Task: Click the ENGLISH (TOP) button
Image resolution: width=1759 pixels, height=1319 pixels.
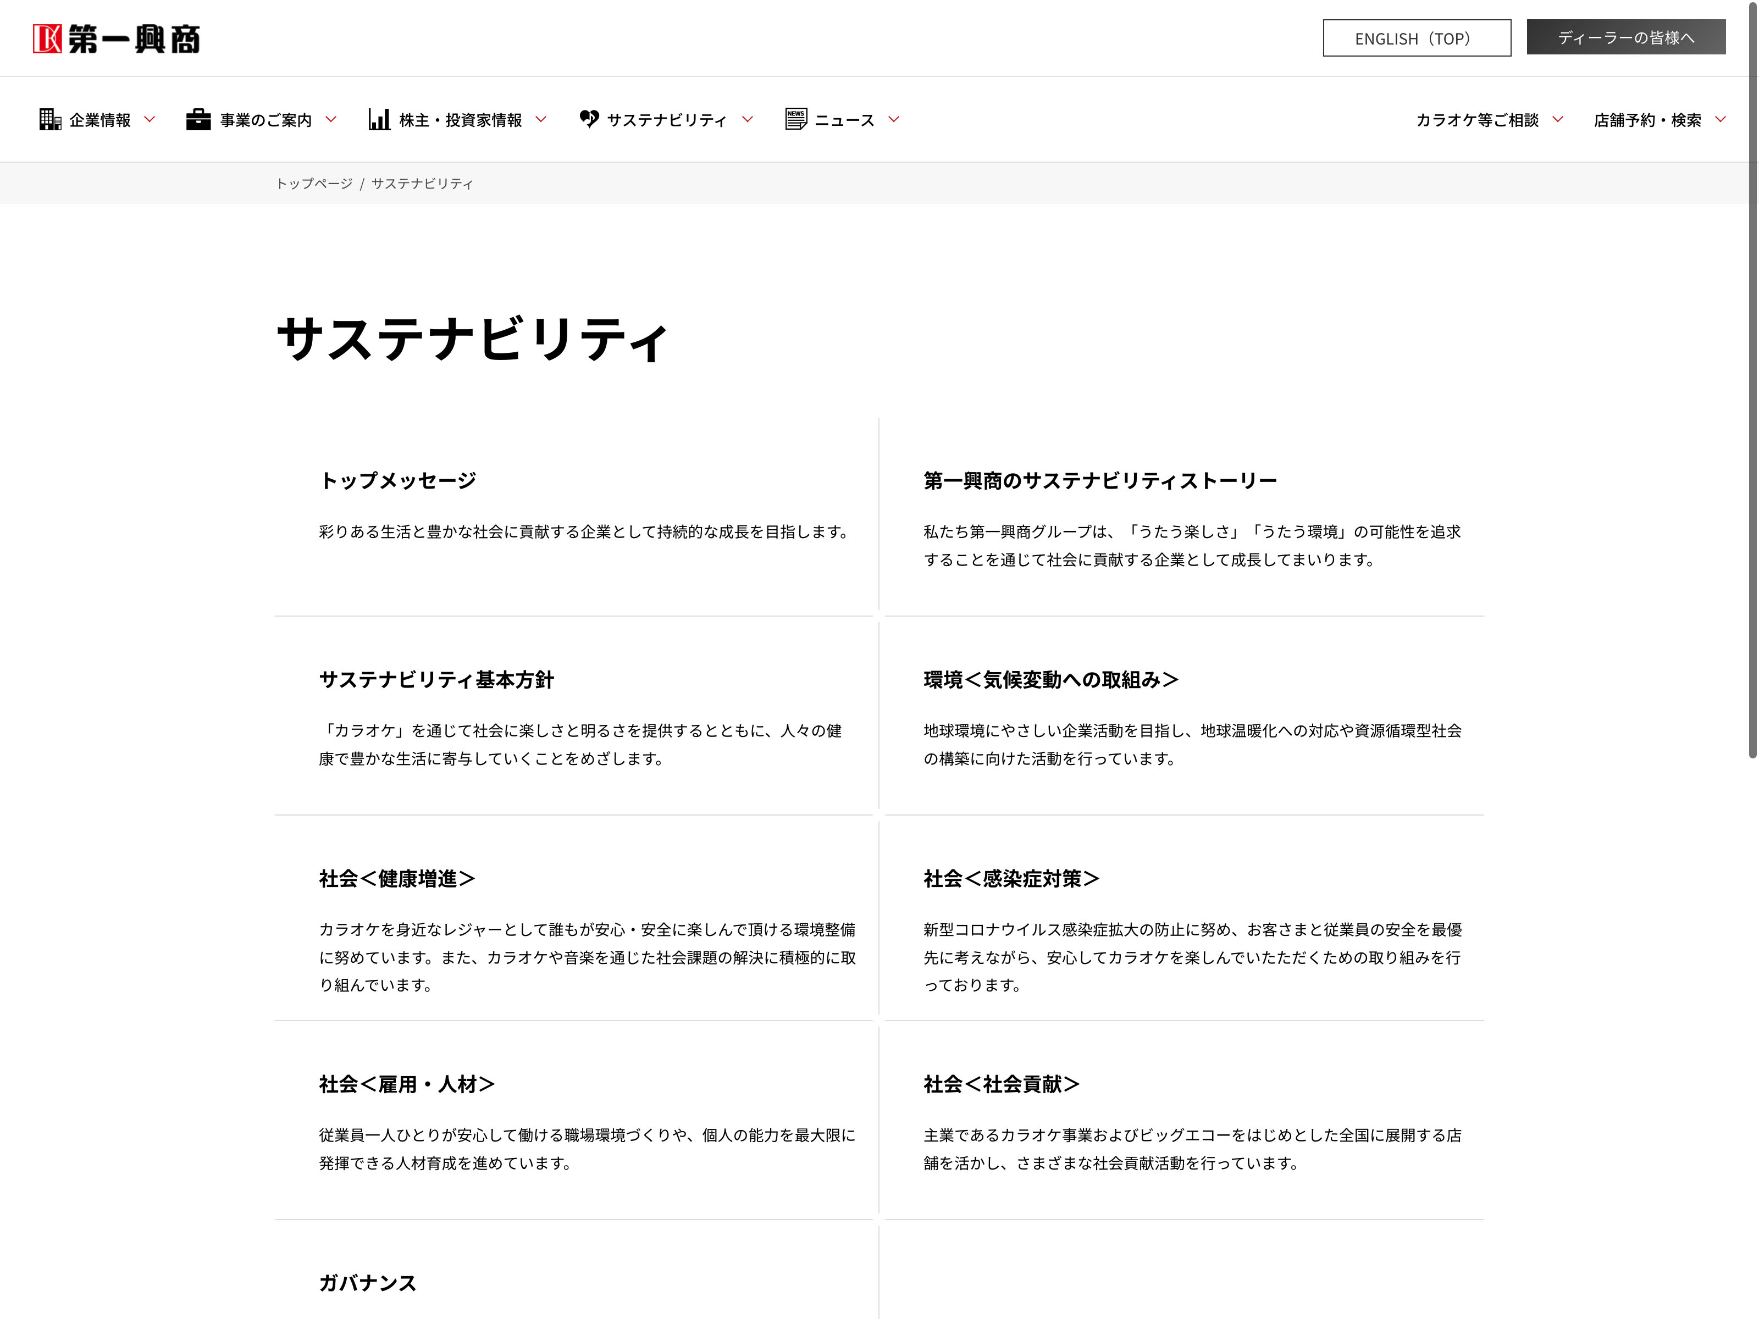Action: click(1416, 38)
